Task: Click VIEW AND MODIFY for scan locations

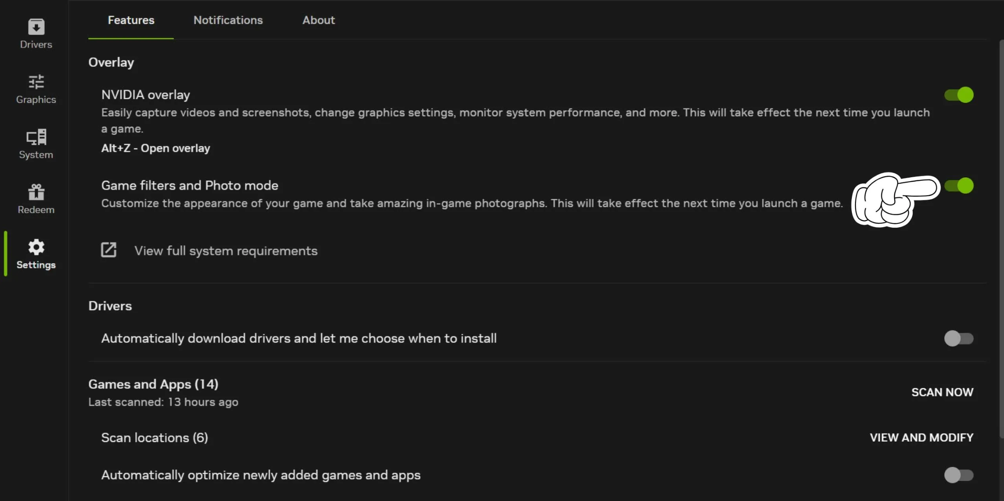Action: [x=922, y=438]
